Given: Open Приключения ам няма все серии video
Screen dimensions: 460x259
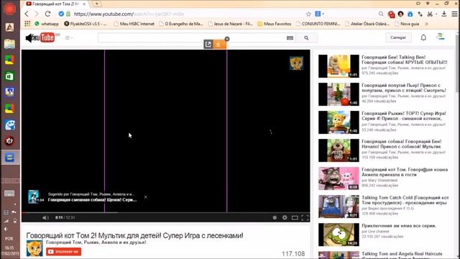Looking at the screenshot, I should (x=399, y=225).
